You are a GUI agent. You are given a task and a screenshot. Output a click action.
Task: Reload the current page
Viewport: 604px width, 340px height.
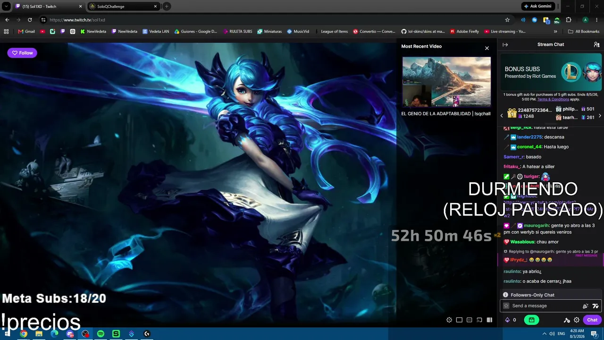tap(30, 20)
